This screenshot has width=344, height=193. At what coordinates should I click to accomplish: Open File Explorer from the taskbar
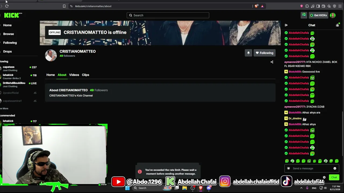coord(185,188)
